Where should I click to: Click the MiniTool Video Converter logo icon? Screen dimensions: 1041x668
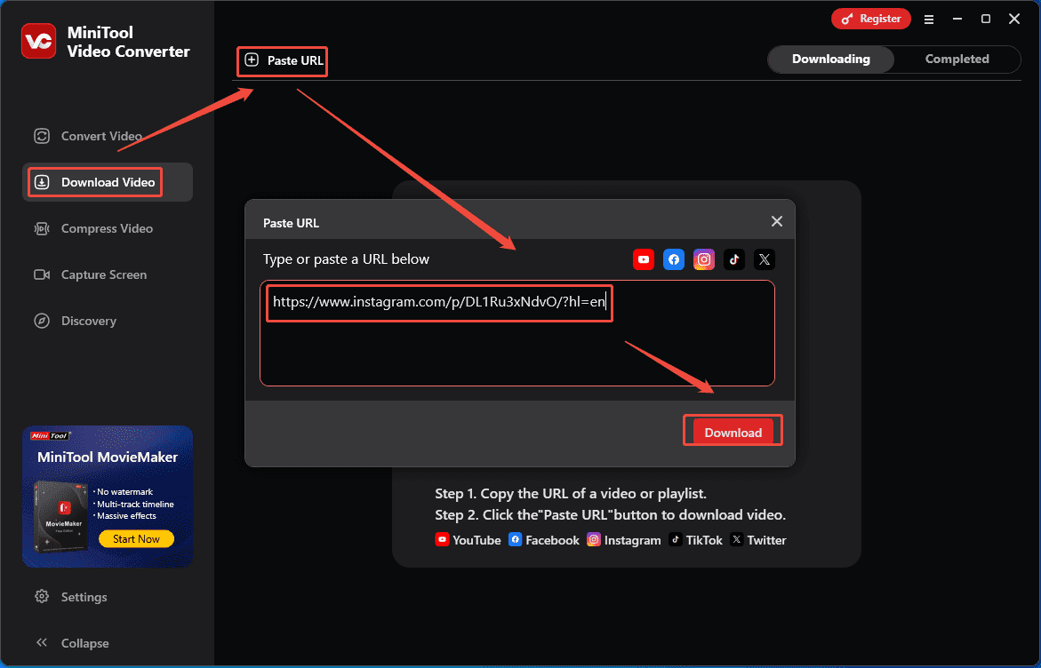click(38, 41)
